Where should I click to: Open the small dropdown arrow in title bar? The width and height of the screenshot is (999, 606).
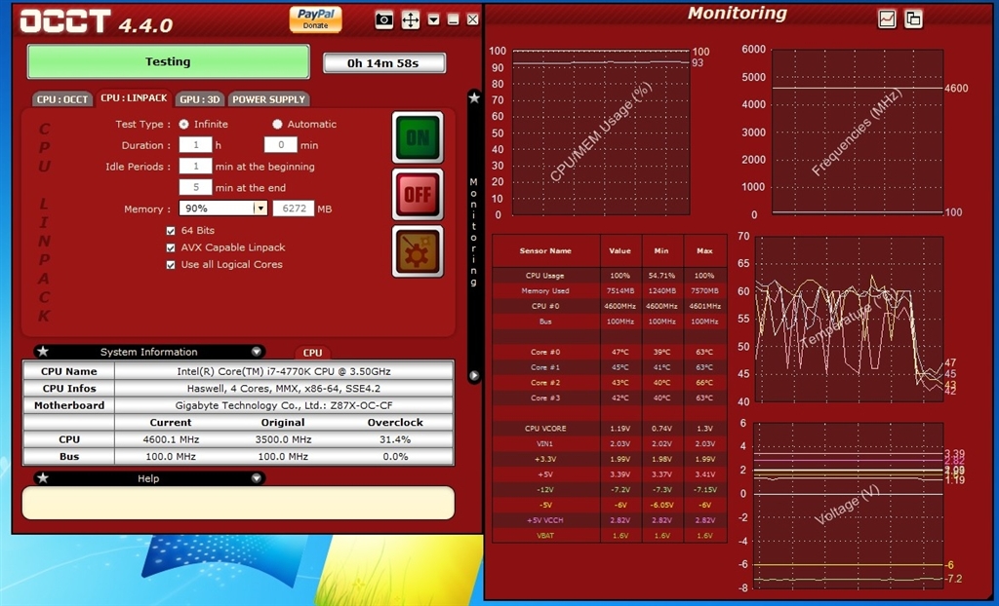point(434,19)
